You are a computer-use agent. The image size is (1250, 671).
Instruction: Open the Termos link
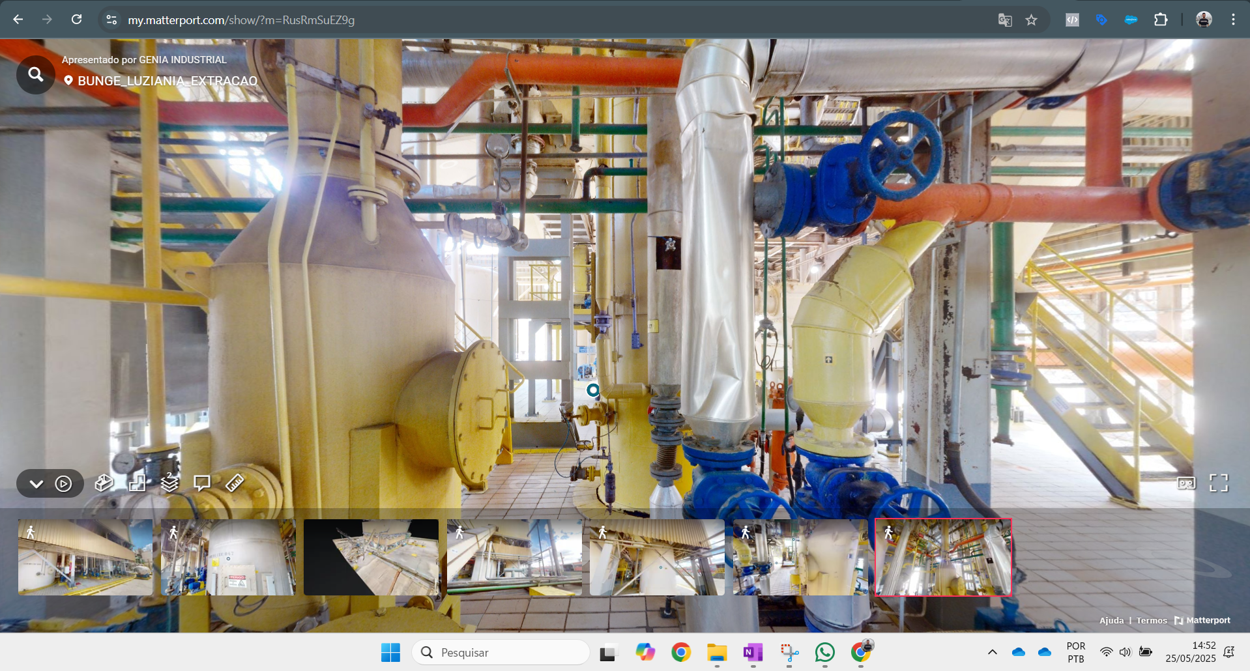click(x=1152, y=620)
